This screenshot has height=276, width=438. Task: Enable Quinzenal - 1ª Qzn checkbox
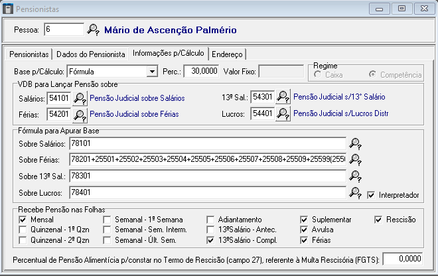pyautogui.click(x=23, y=230)
